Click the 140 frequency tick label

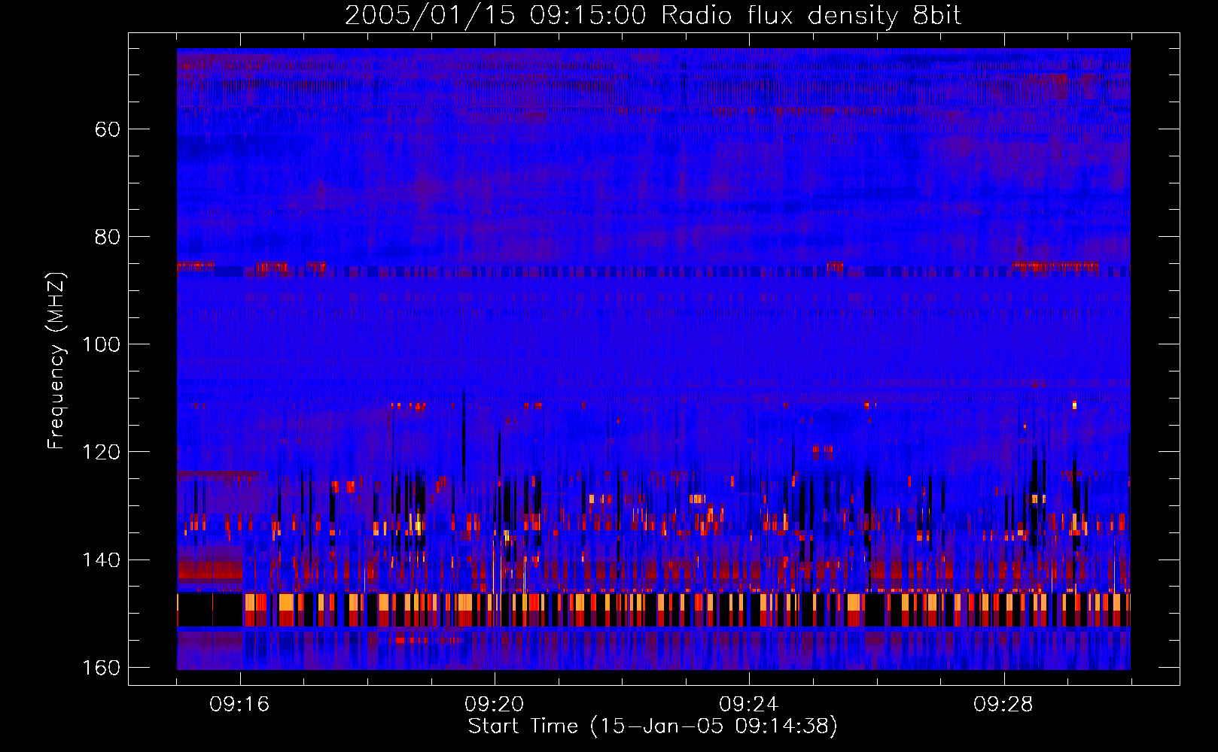click(101, 560)
